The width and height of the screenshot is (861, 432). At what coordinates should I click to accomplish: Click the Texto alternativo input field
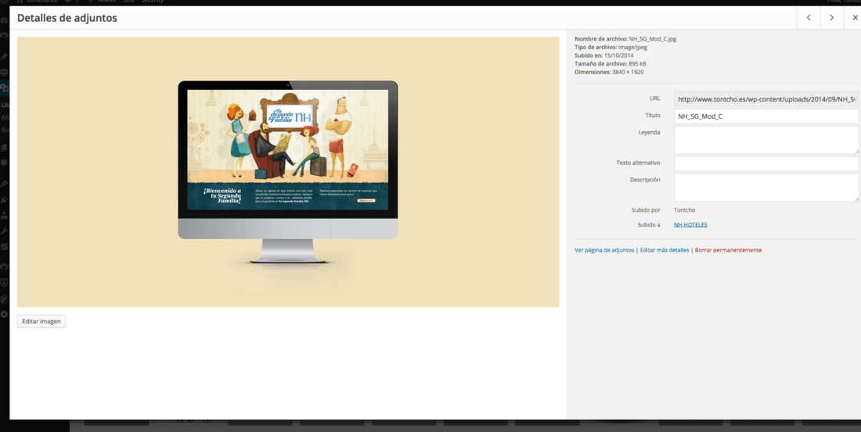pos(766,163)
